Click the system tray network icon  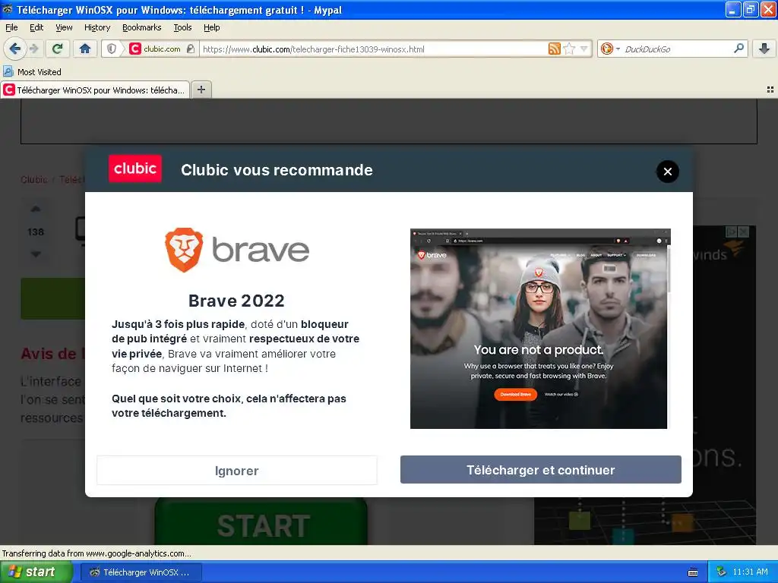click(x=721, y=572)
